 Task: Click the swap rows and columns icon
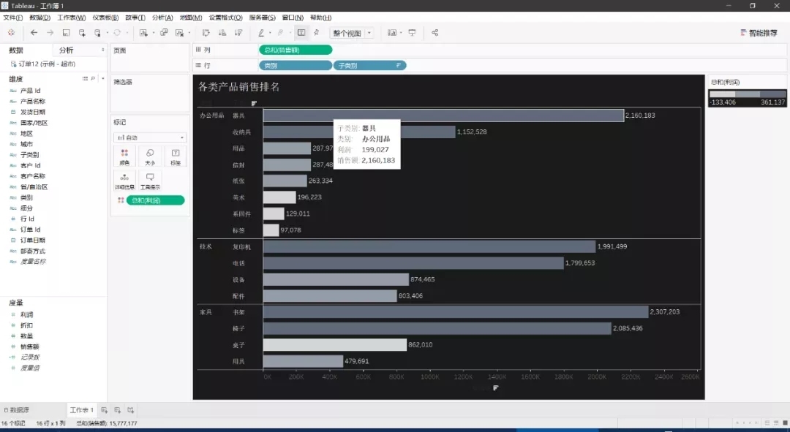point(206,33)
